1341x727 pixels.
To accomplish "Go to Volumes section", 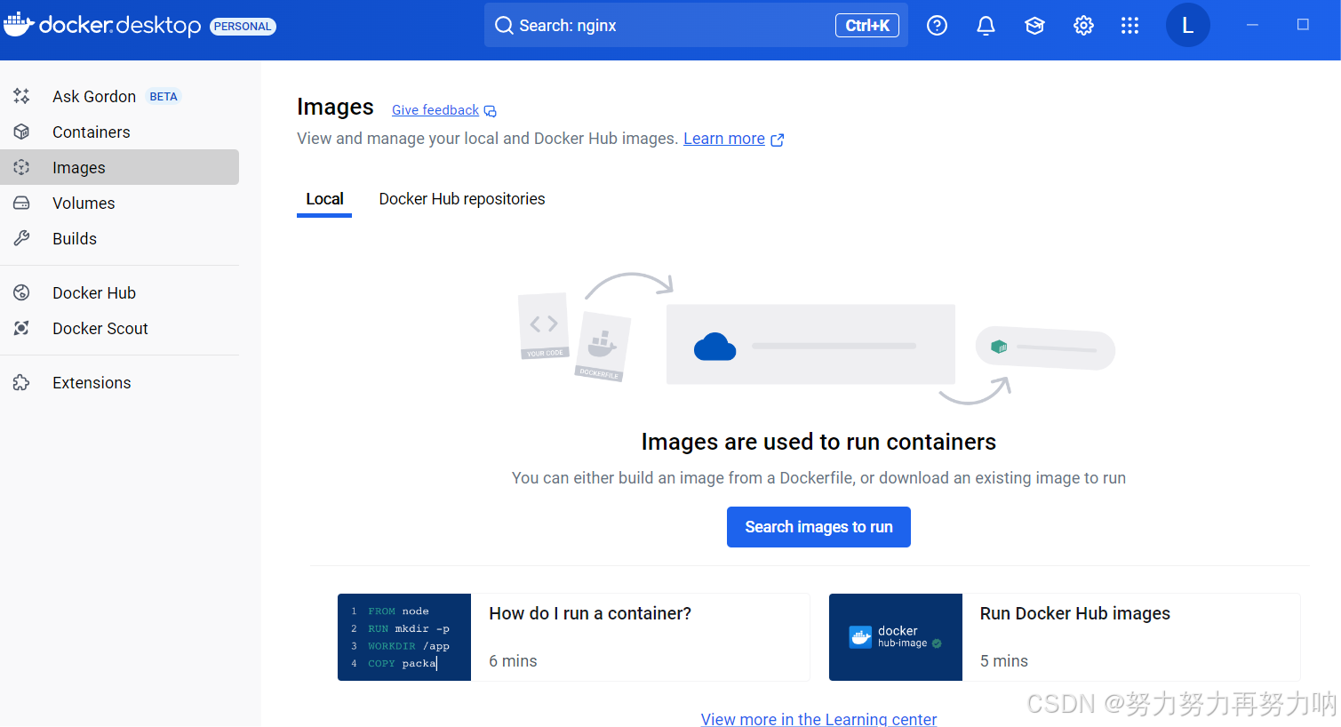I will click(x=120, y=203).
